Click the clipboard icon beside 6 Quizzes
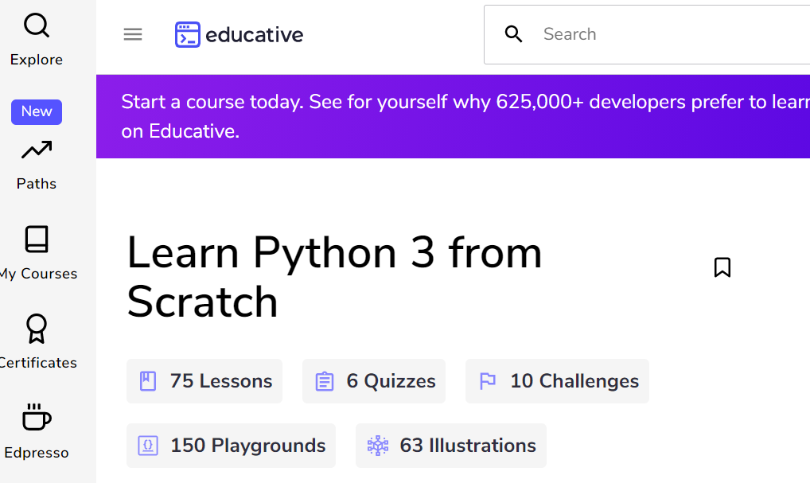Screen dimensions: 810x483 click(325, 381)
